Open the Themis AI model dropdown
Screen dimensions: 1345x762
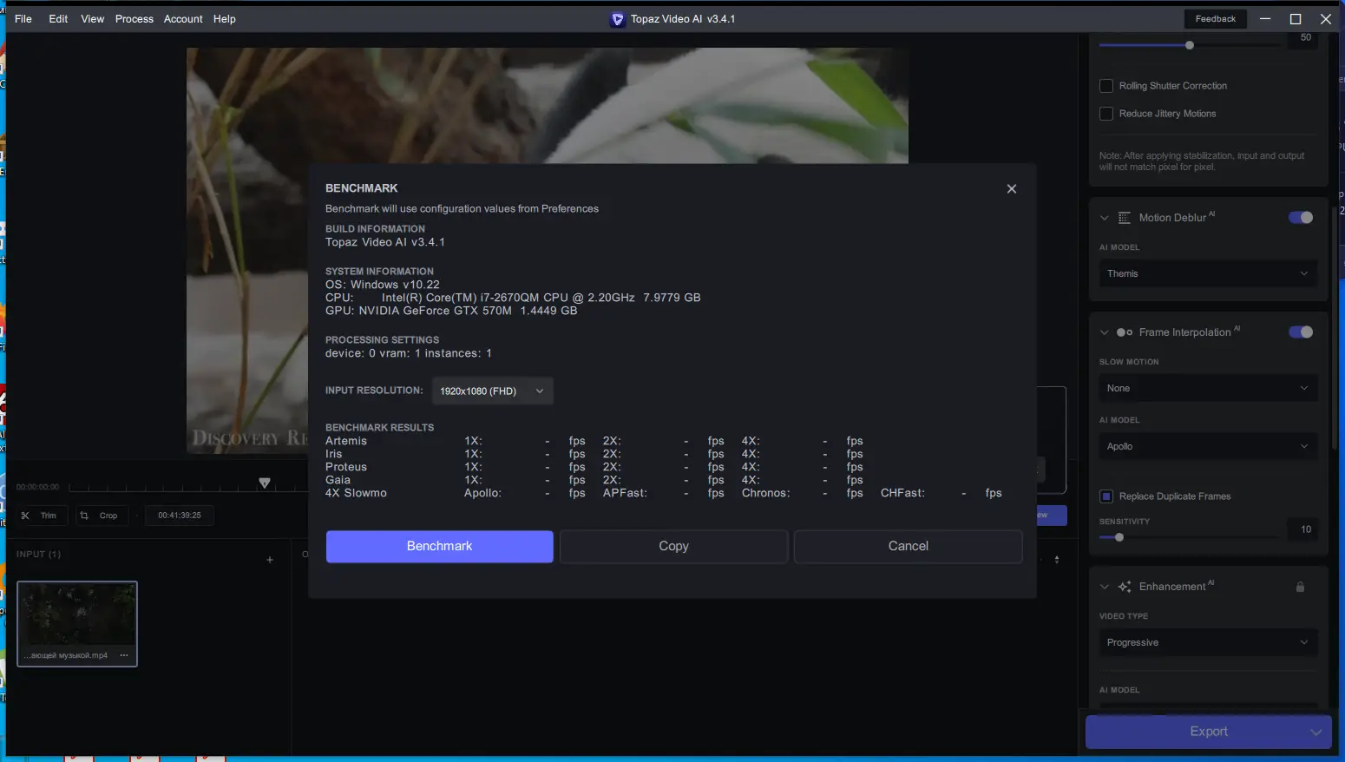click(1208, 273)
